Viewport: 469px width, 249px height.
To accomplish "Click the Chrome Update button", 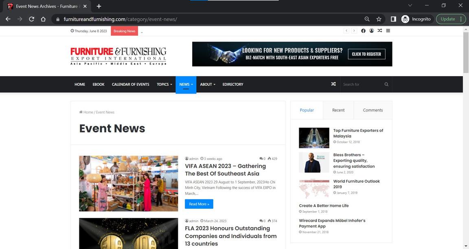I will tap(450, 19).
